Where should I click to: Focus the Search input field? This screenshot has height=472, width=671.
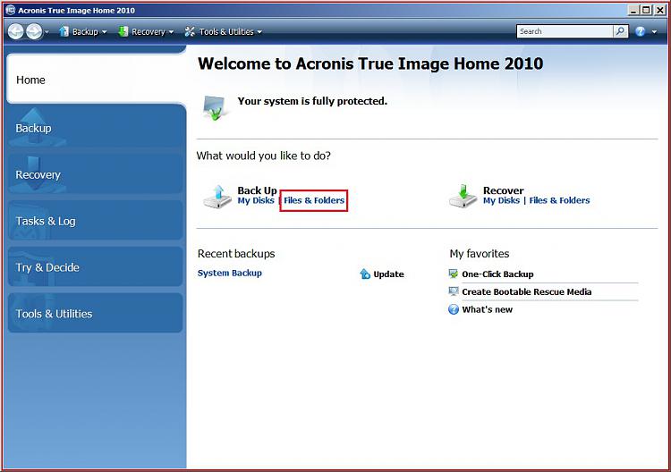[x=565, y=31]
